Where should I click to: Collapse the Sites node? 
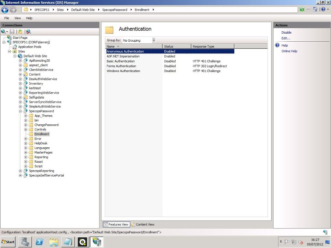(x=9, y=51)
